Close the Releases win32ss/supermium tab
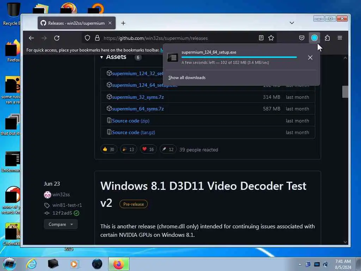Image resolution: width=361 pixels, height=271 pixels. tap(110, 23)
